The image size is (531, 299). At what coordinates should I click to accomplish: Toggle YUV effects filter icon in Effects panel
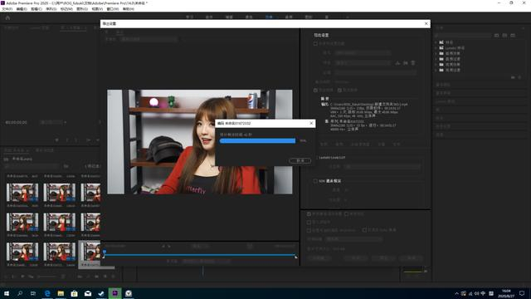513,35
